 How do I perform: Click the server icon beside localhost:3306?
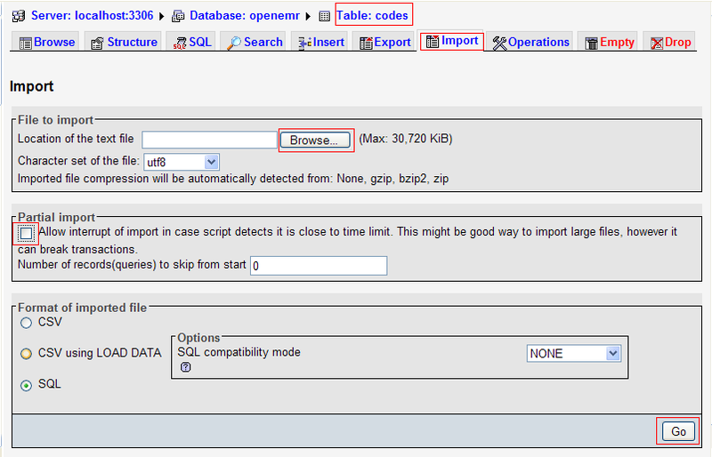pos(18,15)
